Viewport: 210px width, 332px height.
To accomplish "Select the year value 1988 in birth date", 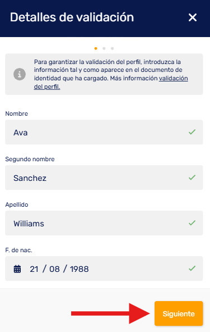I will tap(80, 269).
